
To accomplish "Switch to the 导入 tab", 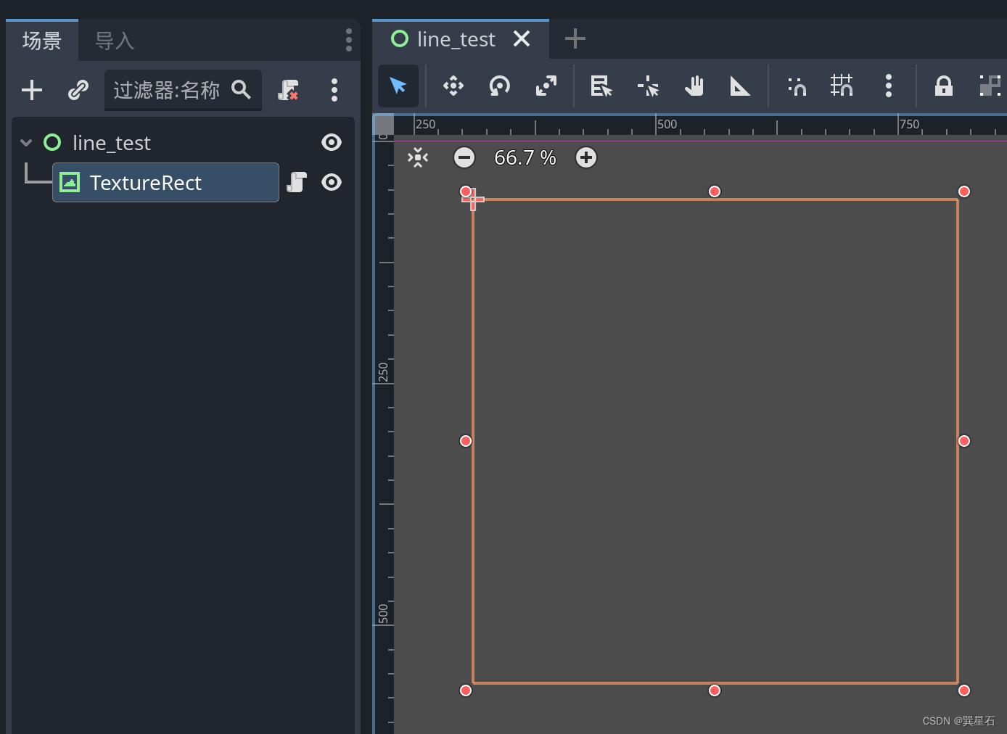I will click(115, 41).
